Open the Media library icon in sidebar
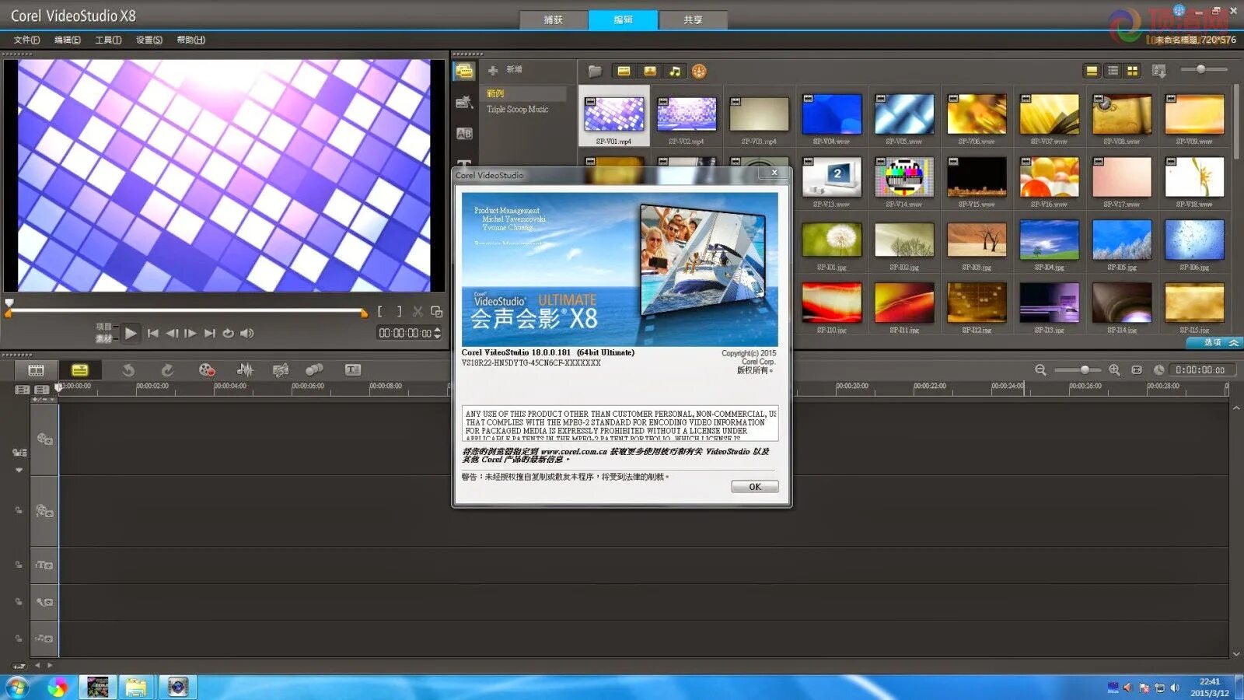Viewport: 1244px width, 700px height. [x=464, y=70]
